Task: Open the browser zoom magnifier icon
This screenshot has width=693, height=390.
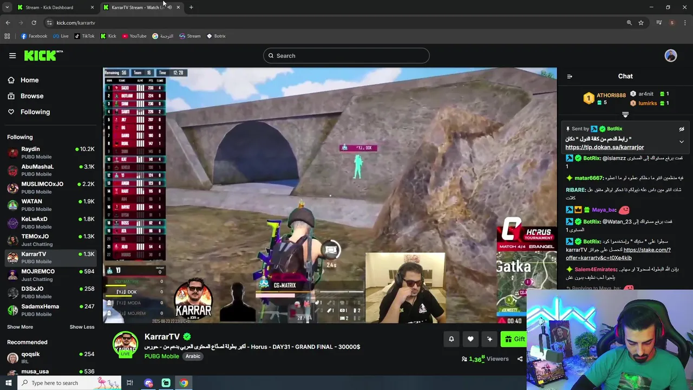Action: tap(629, 23)
